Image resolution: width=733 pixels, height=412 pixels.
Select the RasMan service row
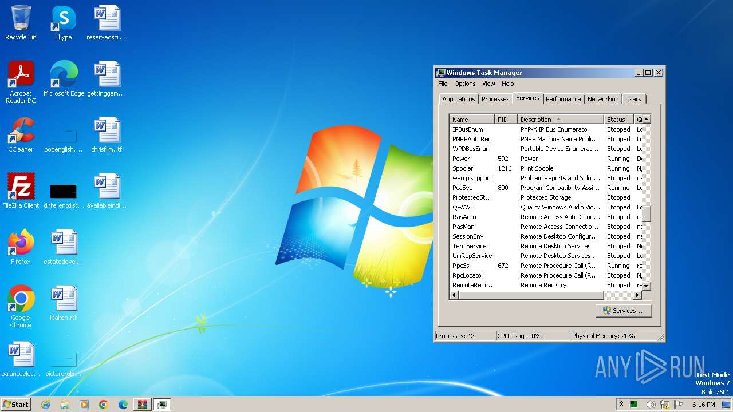click(x=546, y=227)
